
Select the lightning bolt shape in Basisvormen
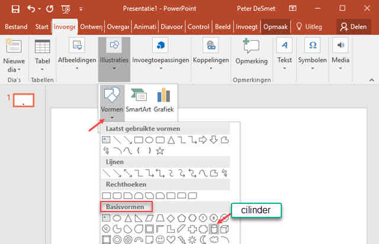click(182, 240)
